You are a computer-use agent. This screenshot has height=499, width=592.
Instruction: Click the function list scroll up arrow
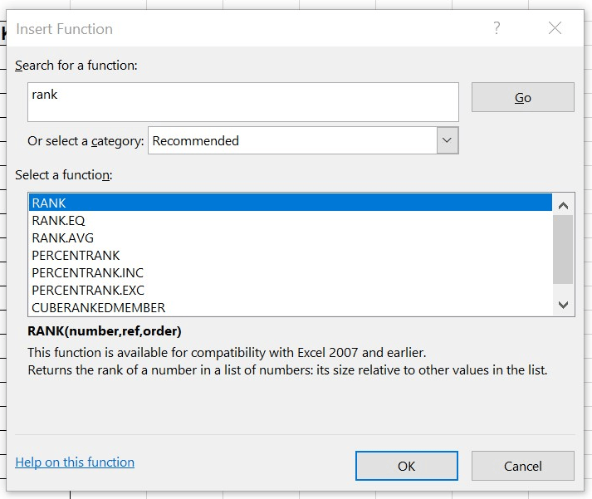point(563,205)
